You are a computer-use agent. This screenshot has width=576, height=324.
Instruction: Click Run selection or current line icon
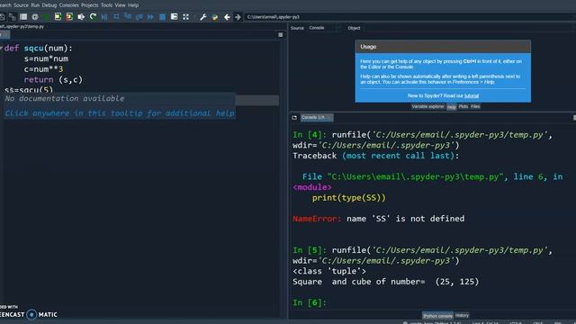81,17
